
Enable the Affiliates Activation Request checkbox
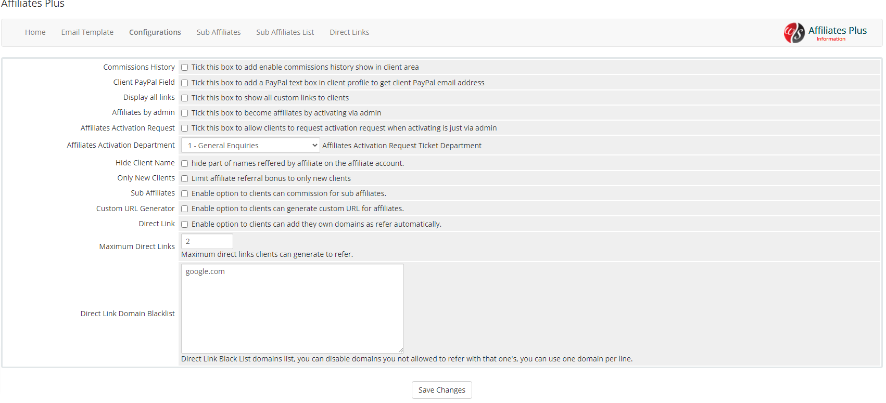point(184,128)
